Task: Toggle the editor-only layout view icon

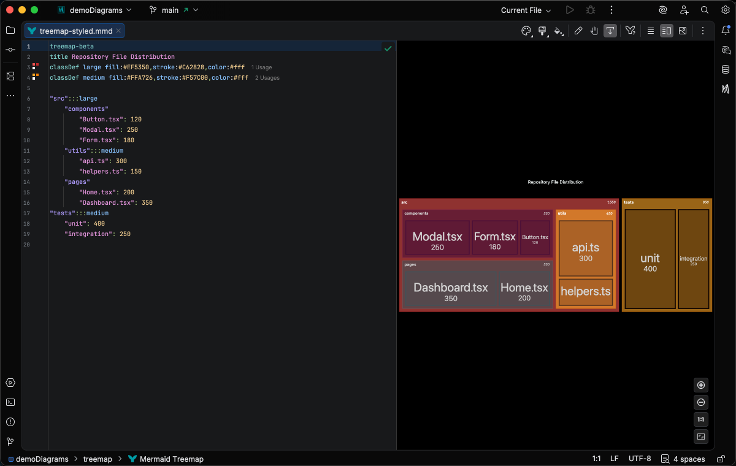Action: click(x=651, y=30)
